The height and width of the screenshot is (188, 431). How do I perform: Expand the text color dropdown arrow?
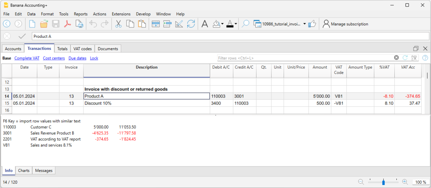click(x=236, y=24)
